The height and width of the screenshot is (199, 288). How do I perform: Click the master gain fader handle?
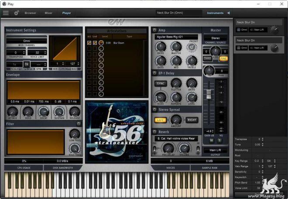(x=209, y=94)
